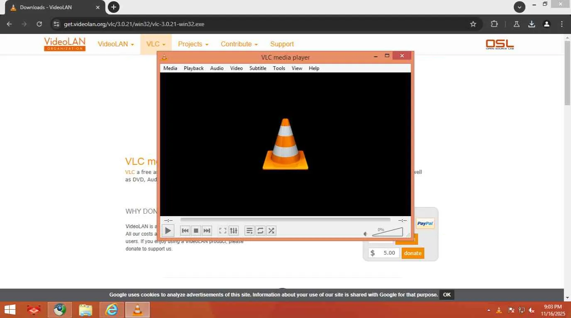Click the VLC playback seek bar
Image resolution: width=571 pixels, height=318 pixels.
pos(285,220)
